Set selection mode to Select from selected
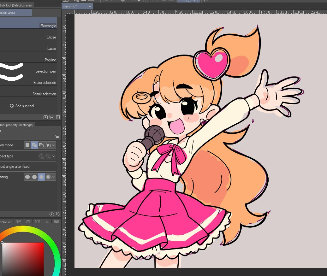 coord(48,145)
